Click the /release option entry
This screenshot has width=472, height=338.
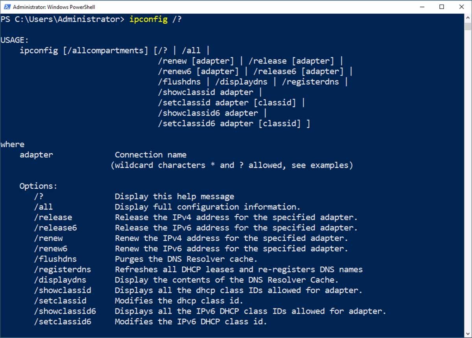click(x=53, y=217)
